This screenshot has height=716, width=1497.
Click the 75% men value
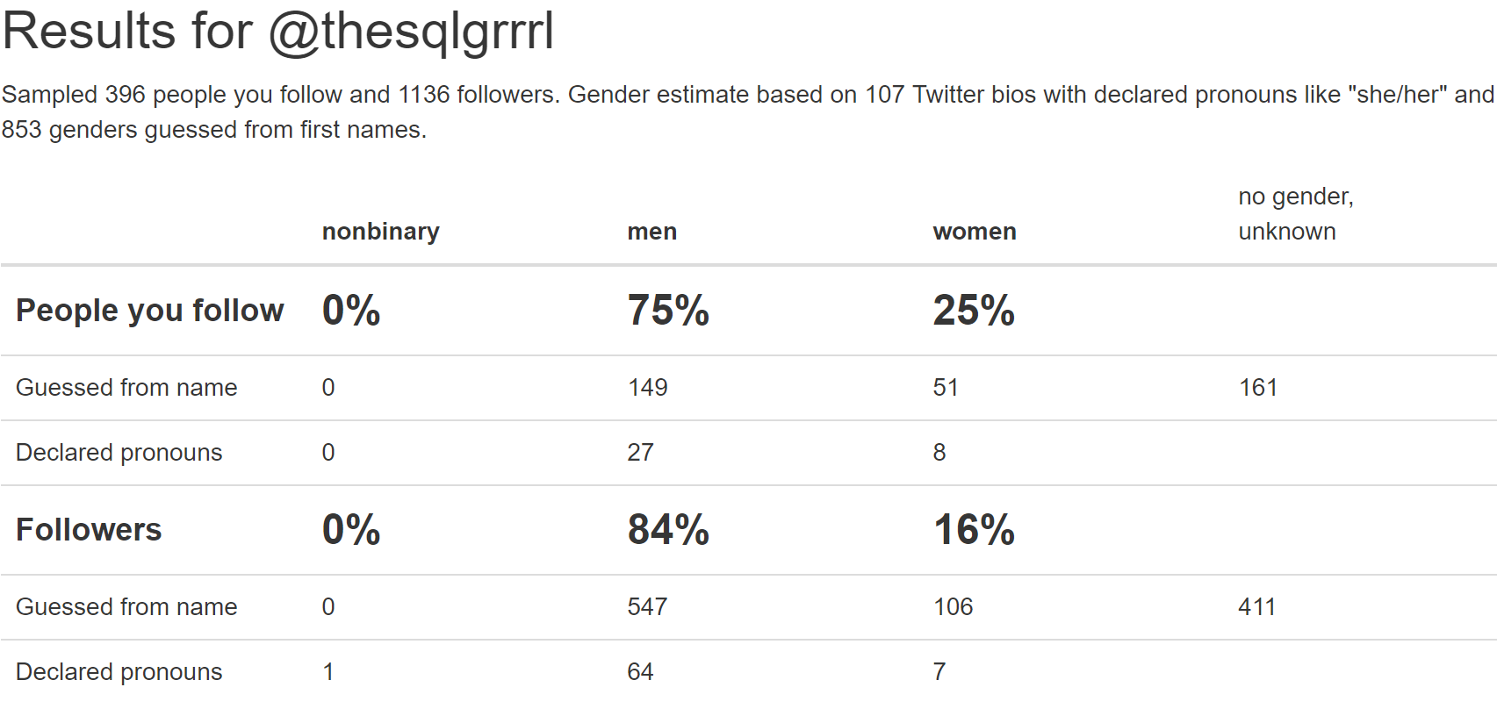668,311
